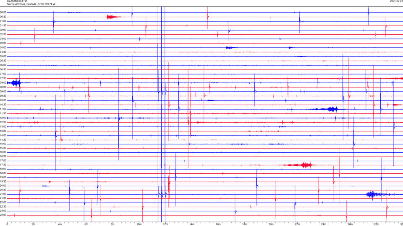Screen dimensions: 403x226
Task: Select the 19:00 trace time label
Action: (x=3, y=177)
